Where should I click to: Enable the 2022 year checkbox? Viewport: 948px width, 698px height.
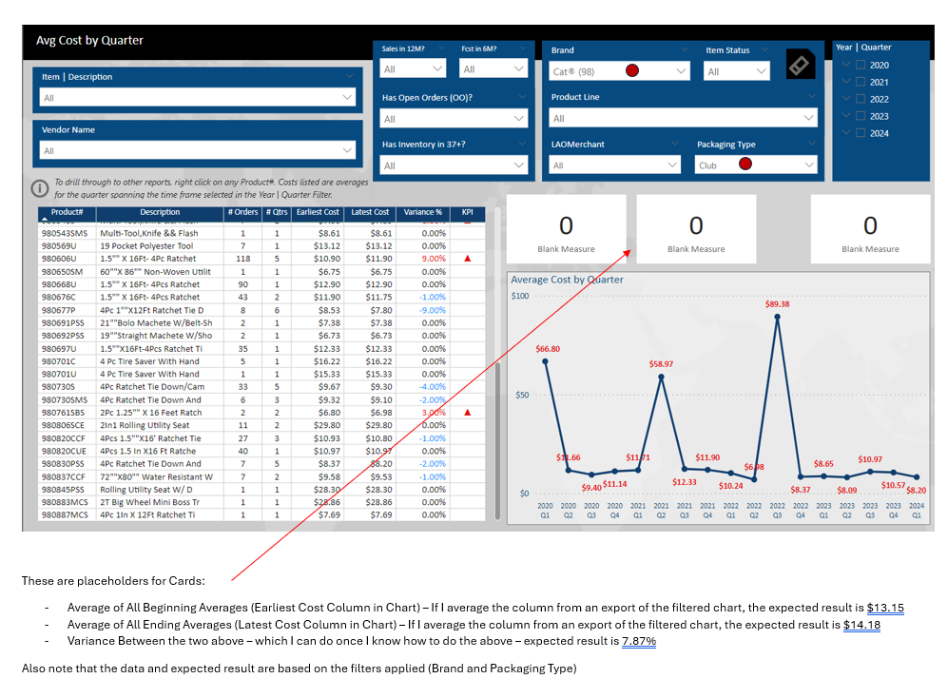(861, 99)
